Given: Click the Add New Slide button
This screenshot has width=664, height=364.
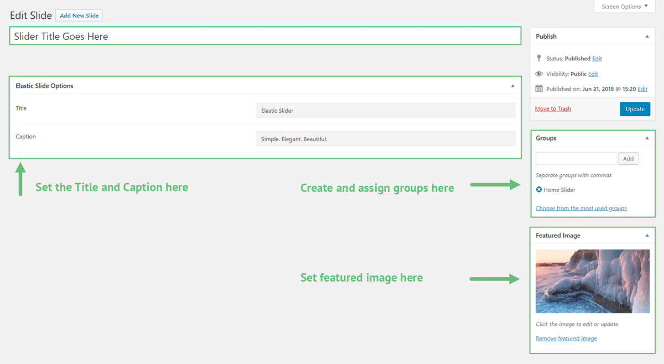Looking at the screenshot, I should pyautogui.click(x=79, y=15).
